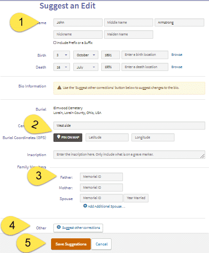Click the Add Additional Spouse link
The image size is (209, 253).
(x=106, y=206)
